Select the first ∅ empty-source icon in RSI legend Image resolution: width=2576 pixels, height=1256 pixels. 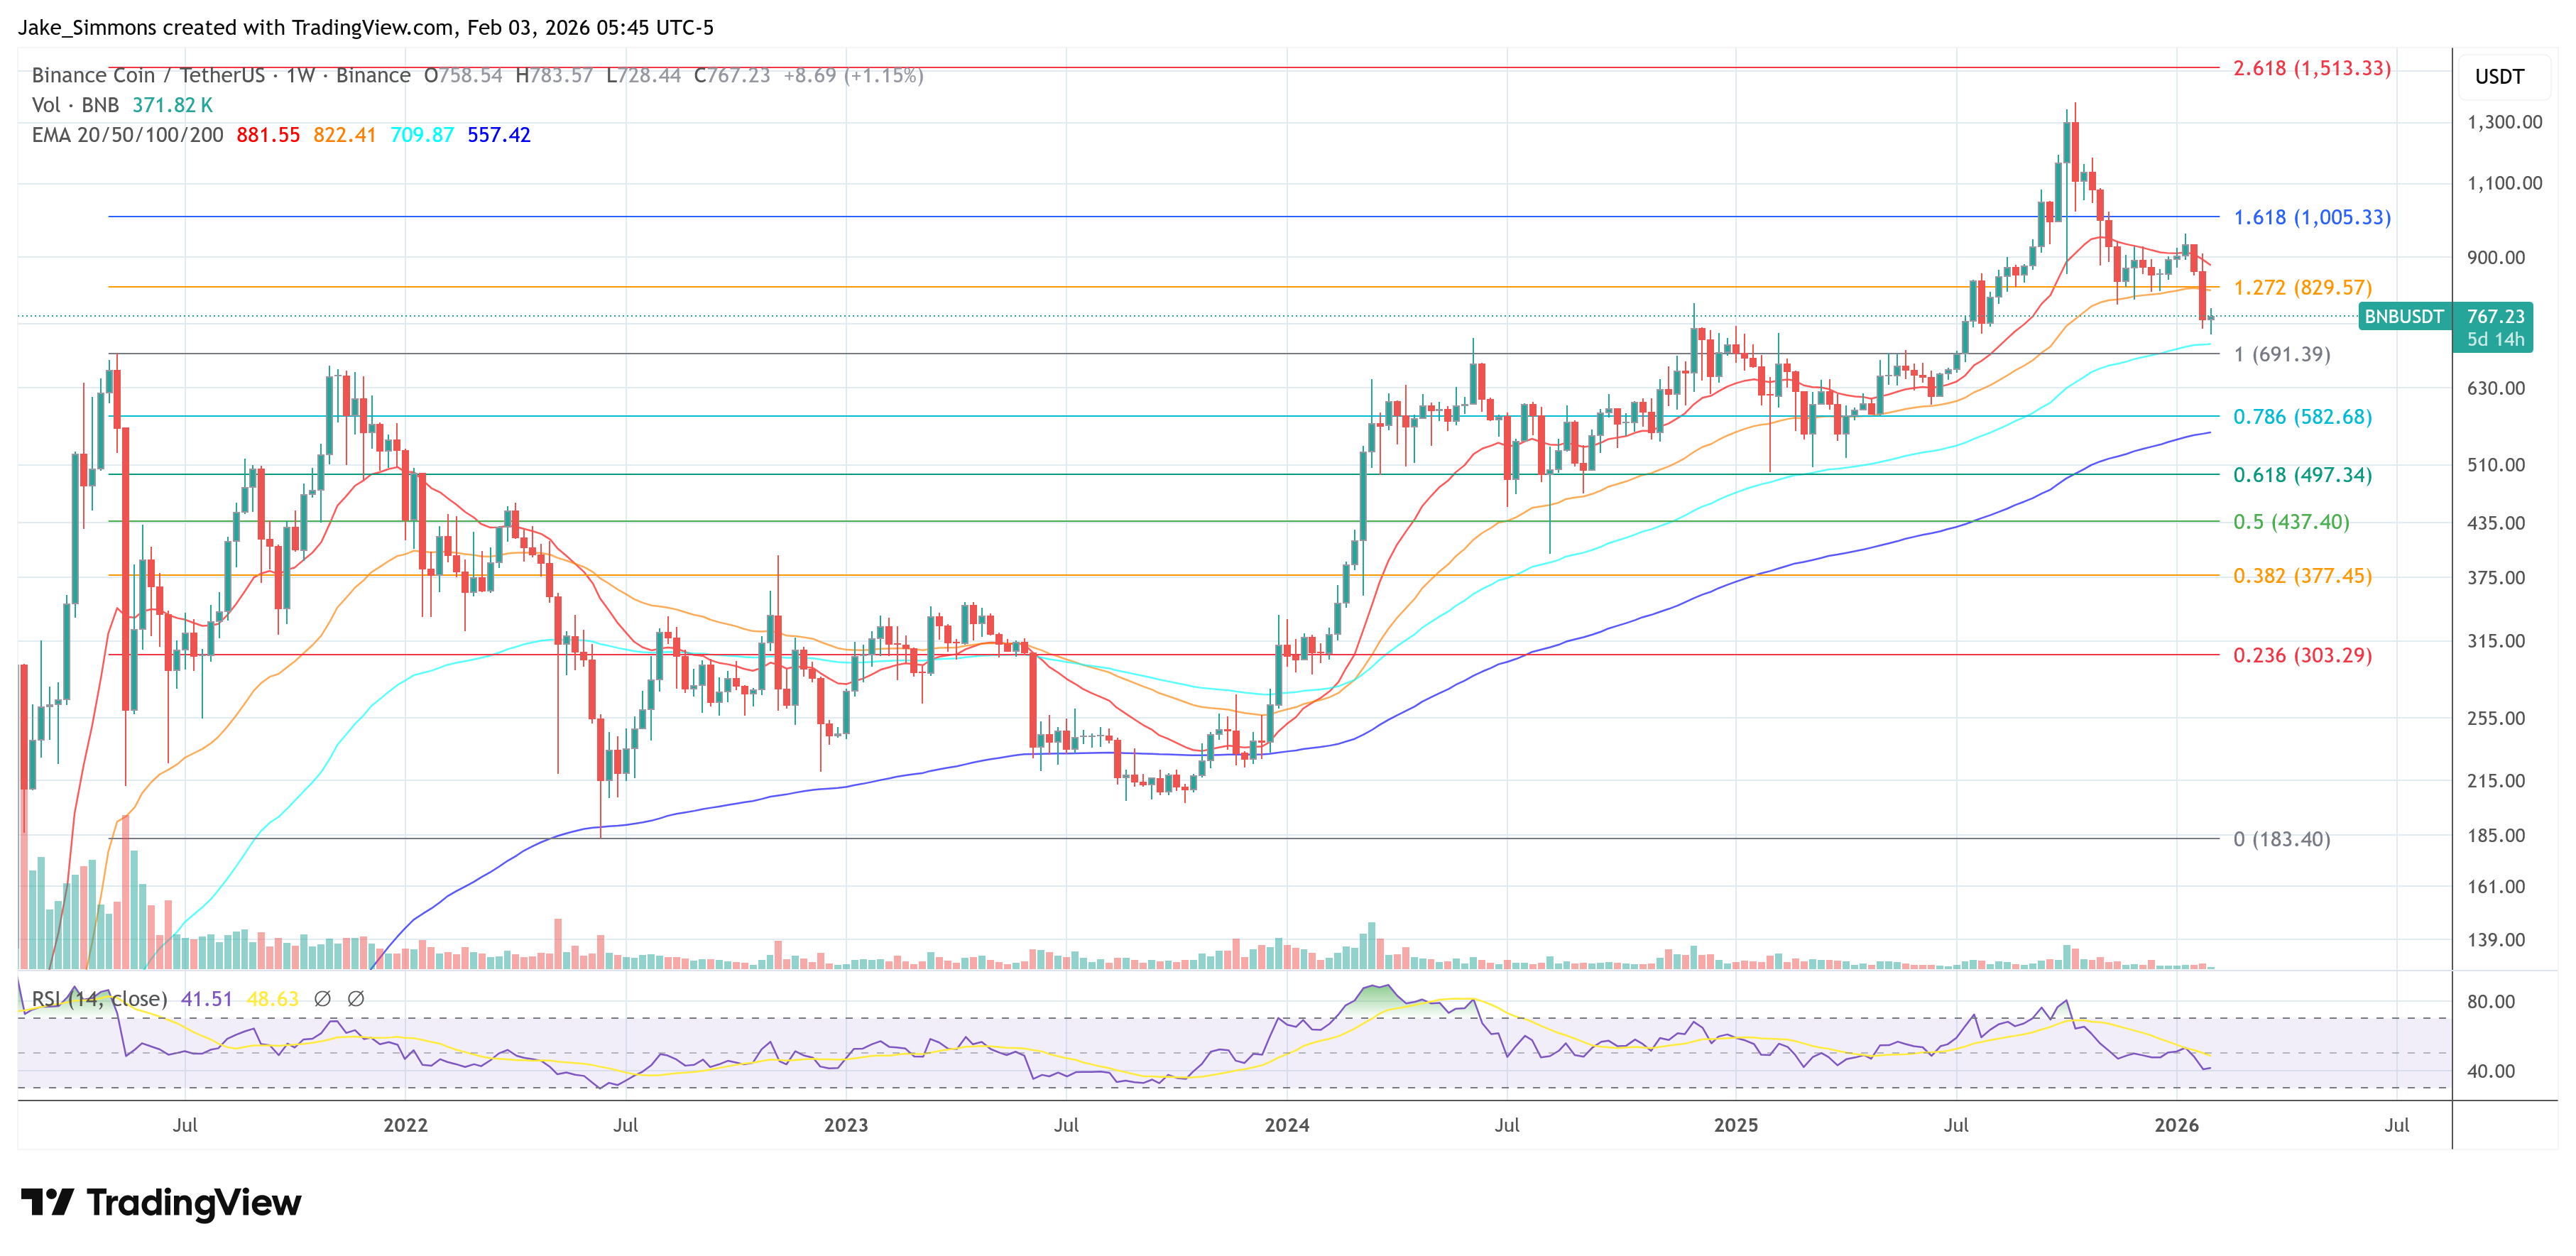point(323,998)
